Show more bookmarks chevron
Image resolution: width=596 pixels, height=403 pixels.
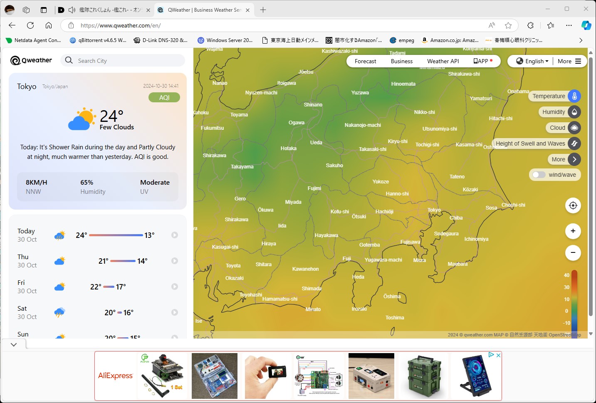click(x=581, y=40)
